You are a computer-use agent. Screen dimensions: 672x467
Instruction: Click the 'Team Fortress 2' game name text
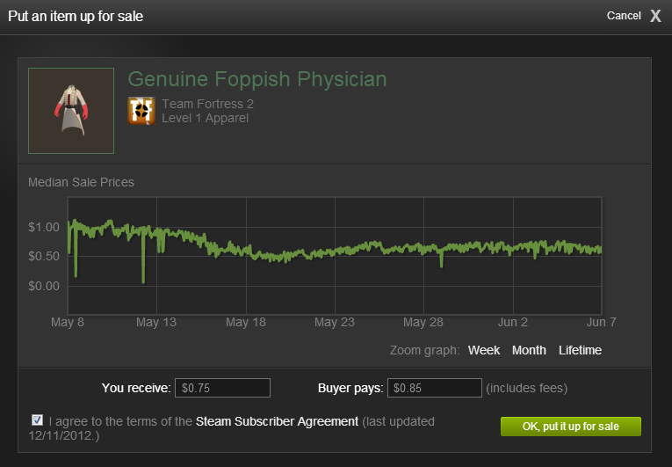pyautogui.click(x=207, y=104)
